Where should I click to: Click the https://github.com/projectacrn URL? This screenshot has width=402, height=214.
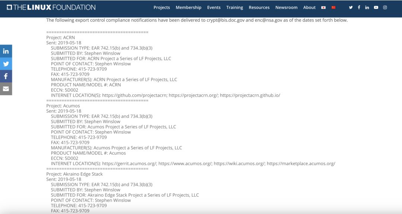[135, 95]
